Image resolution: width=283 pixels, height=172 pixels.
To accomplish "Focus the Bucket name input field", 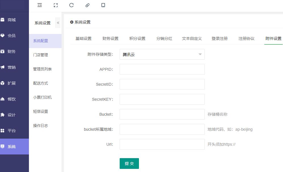I will click(162, 114).
